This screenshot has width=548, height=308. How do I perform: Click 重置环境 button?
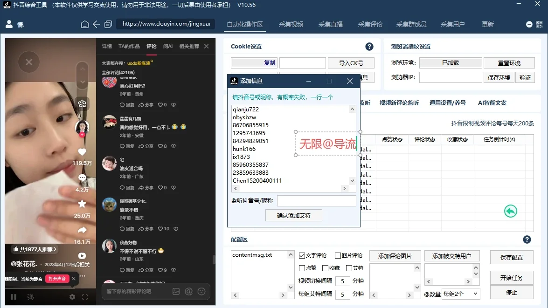[x=509, y=63]
